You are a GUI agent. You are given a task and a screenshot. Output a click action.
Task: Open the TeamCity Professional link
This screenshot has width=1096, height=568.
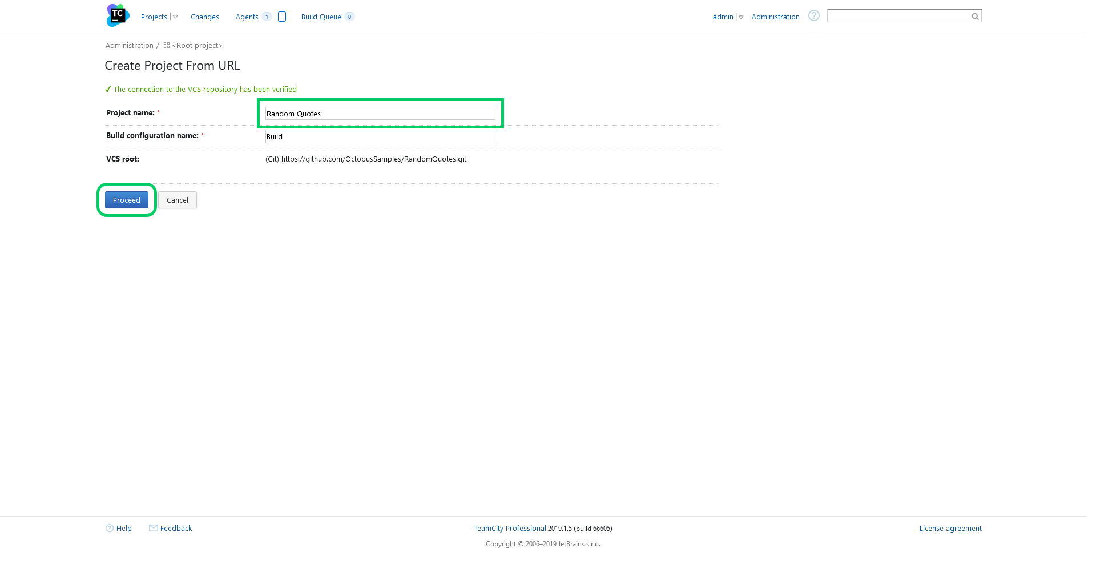pos(510,529)
